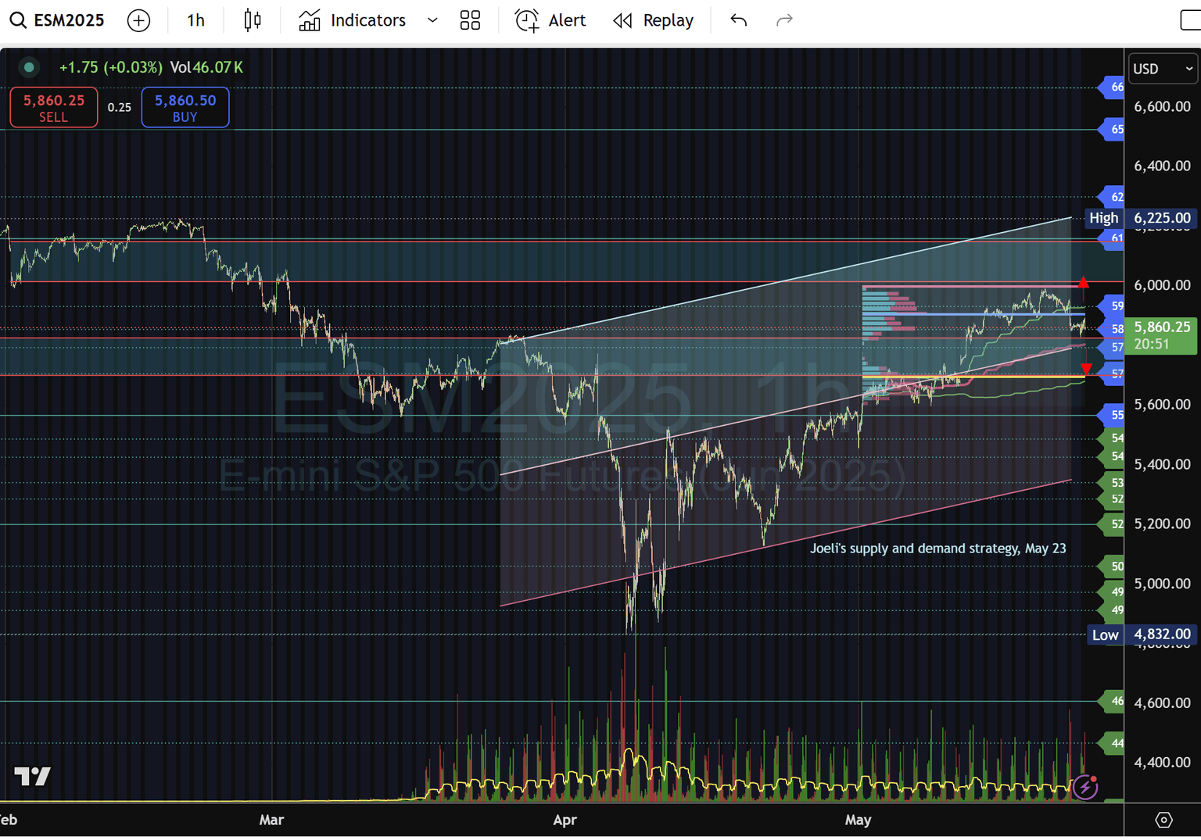This screenshot has height=840, width=1201.
Task: Open the chart settings hexagon icon
Action: point(1163,820)
